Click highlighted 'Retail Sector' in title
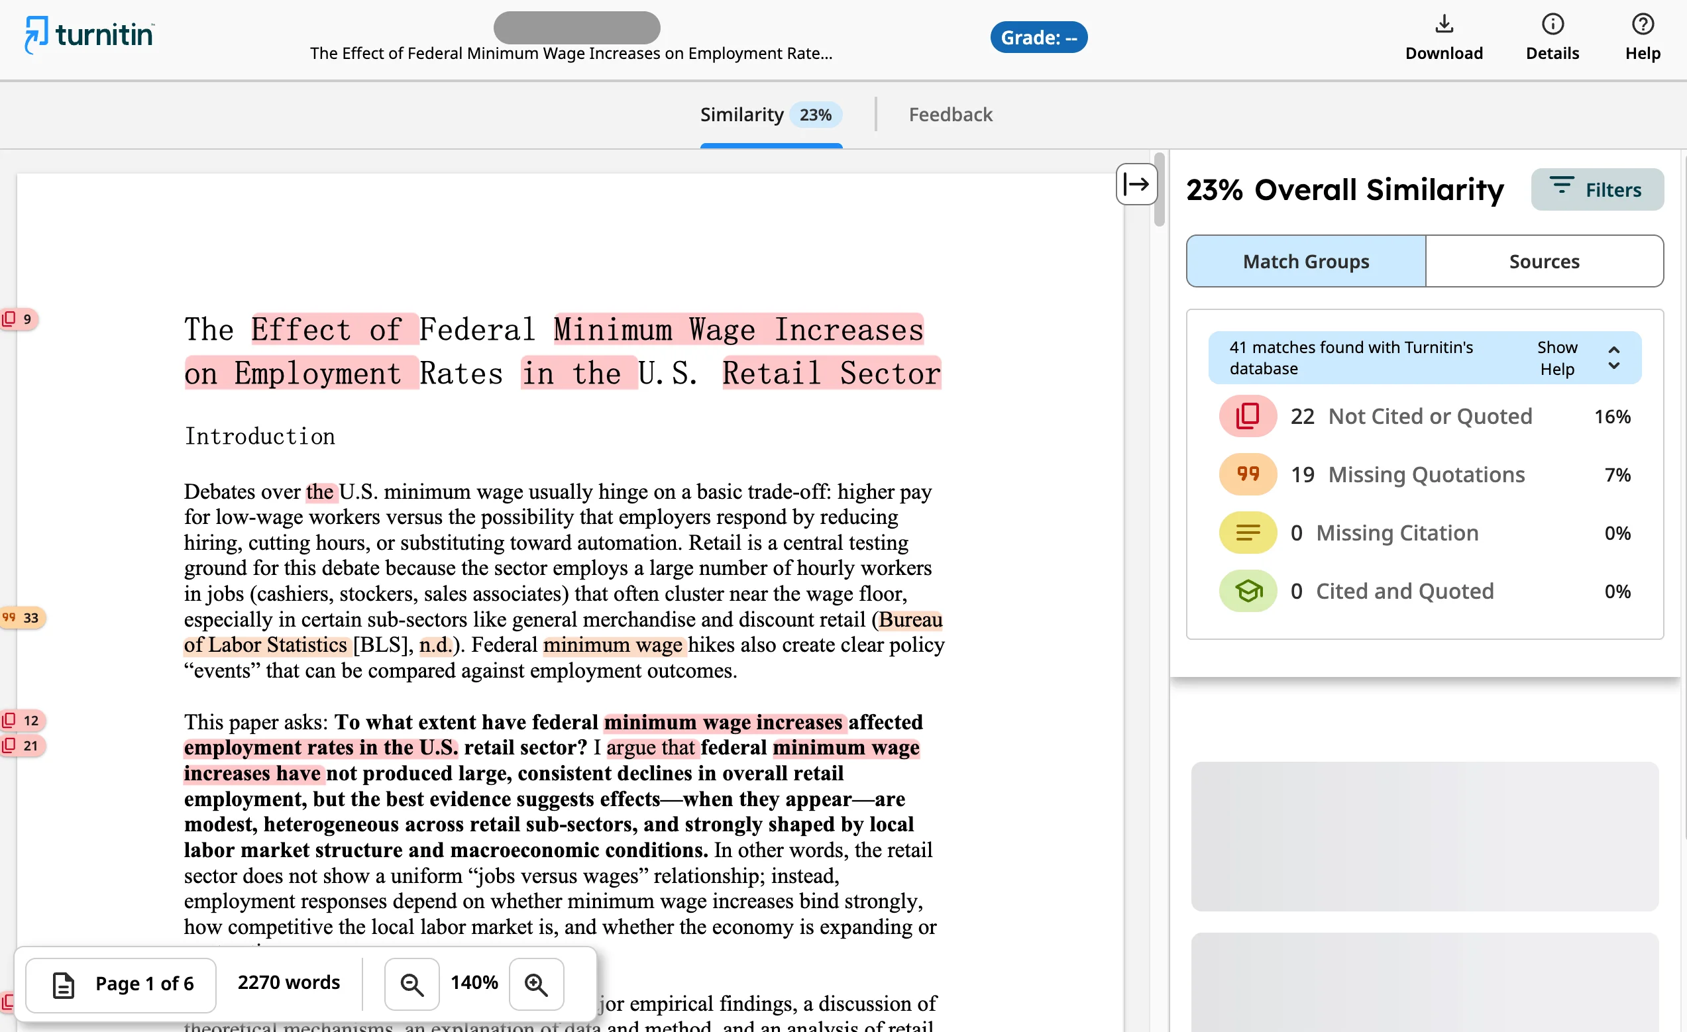This screenshot has width=1687, height=1032. tap(831, 373)
